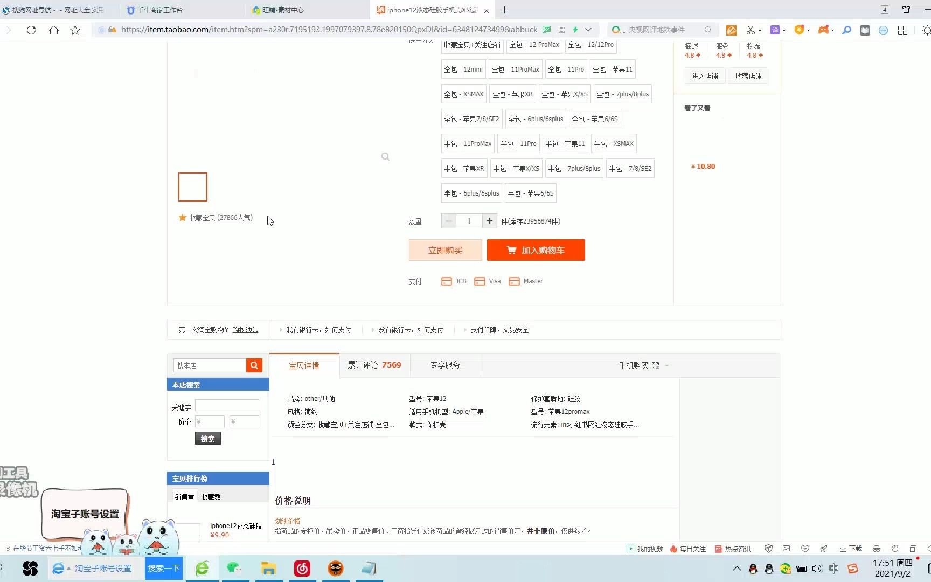The height and width of the screenshot is (582, 931).
Task: Open new browser tab with plus icon
Action: click(x=504, y=10)
